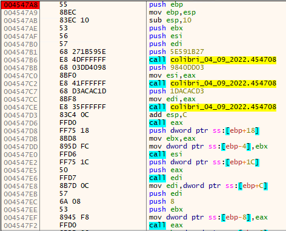Image resolution: width=286 pixels, height=231 pixels.
Task: Click address 004547EF
Action: [x=21, y=218]
